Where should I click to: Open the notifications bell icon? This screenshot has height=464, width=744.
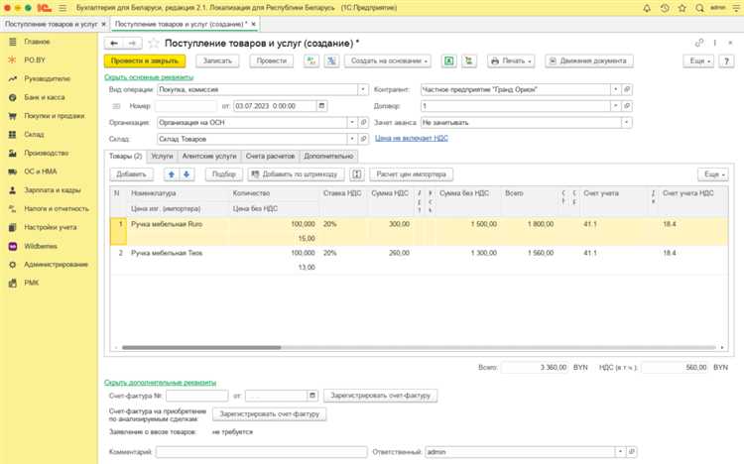pos(647,8)
